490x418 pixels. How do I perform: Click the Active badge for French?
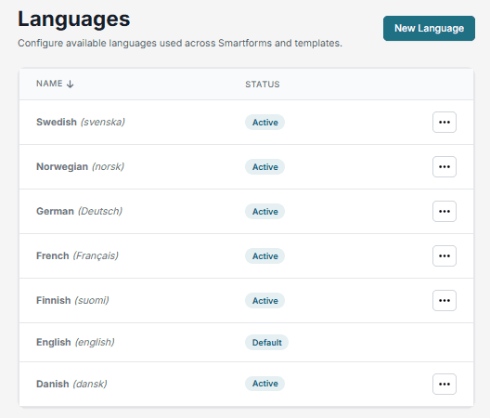(x=264, y=256)
